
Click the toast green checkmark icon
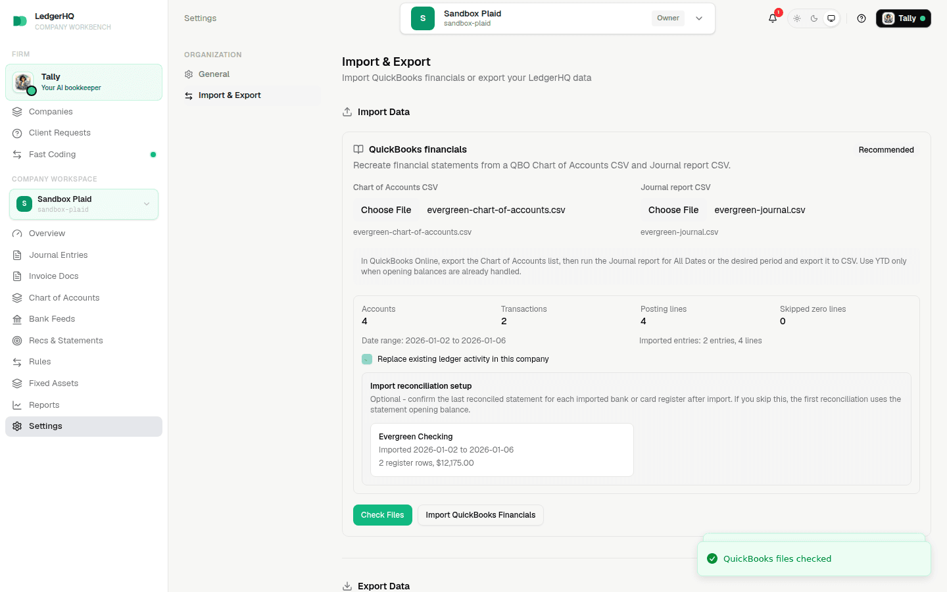[712, 558]
